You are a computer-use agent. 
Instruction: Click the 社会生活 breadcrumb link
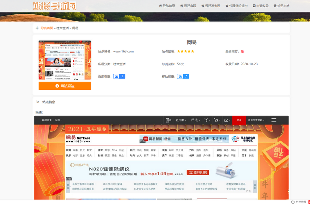point(62,28)
